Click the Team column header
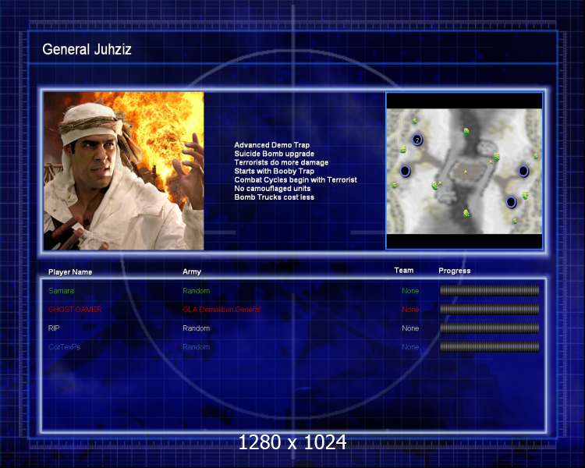585x468 pixels. pos(404,270)
